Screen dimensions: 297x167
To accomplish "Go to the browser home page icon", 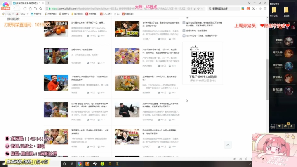I will (x=30, y=9).
